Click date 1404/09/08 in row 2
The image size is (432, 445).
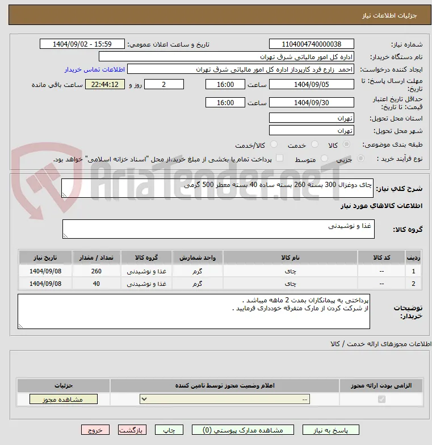pyautogui.click(x=45, y=284)
